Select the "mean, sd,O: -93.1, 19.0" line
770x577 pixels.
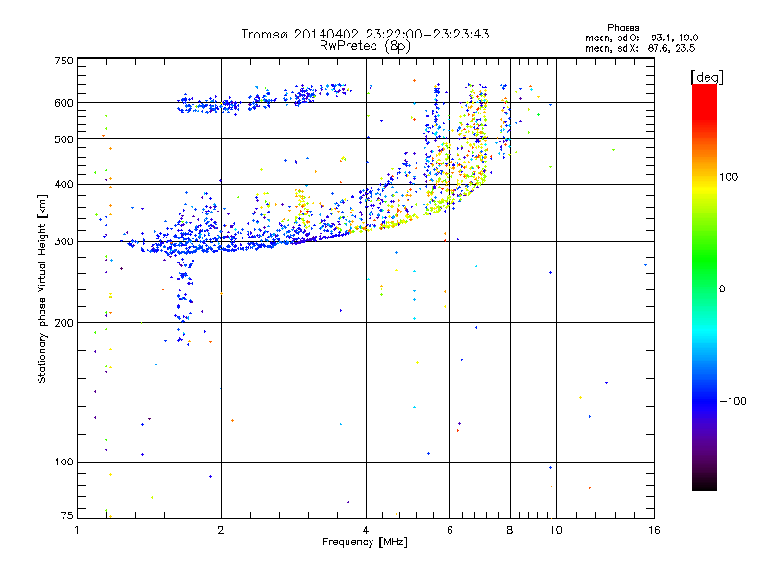[x=641, y=38]
